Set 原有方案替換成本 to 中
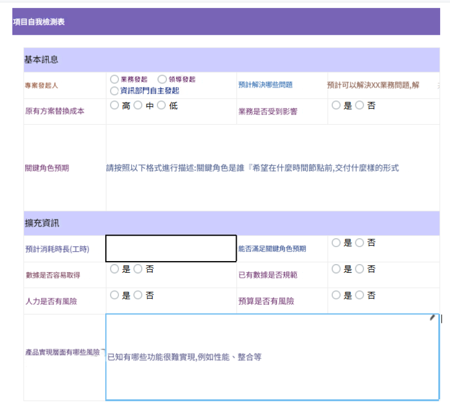This screenshot has width=450, height=411. pos(138,106)
